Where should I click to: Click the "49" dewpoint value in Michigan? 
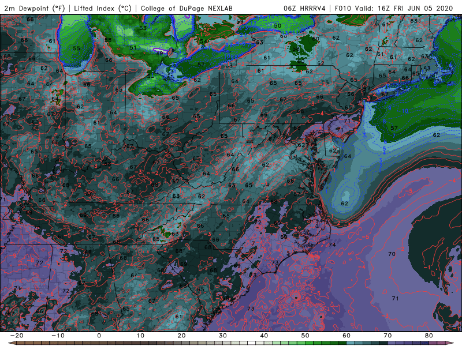pyautogui.click(x=159, y=53)
